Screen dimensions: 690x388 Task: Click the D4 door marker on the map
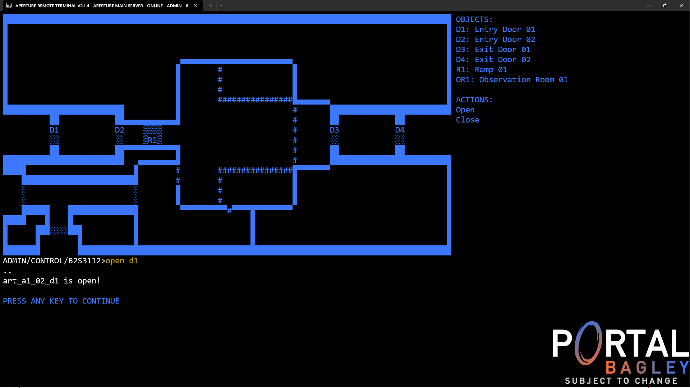click(x=400, y=130)
